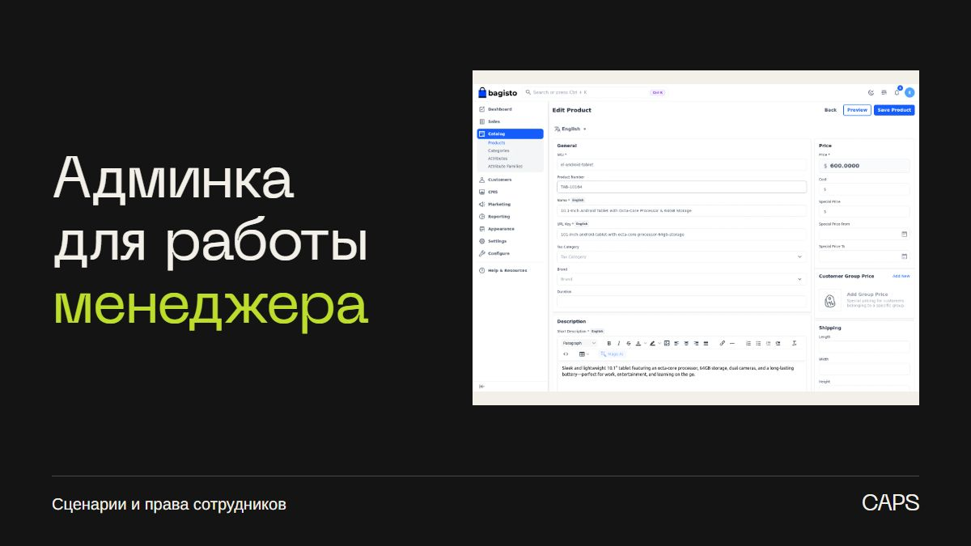The width and height of the screenshot is (971, 546).
Task: Toggle dark mode moon icon
Action: (871, 92)
